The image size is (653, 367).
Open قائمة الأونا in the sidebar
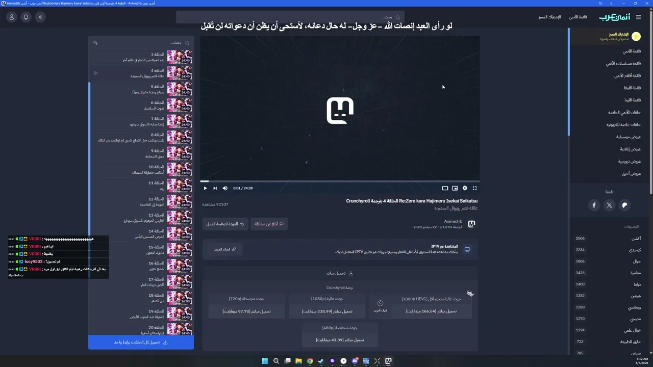(633, 100)
